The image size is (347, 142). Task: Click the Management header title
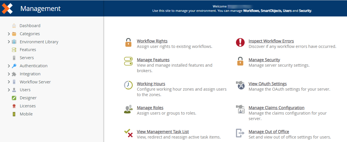(40, 9)
